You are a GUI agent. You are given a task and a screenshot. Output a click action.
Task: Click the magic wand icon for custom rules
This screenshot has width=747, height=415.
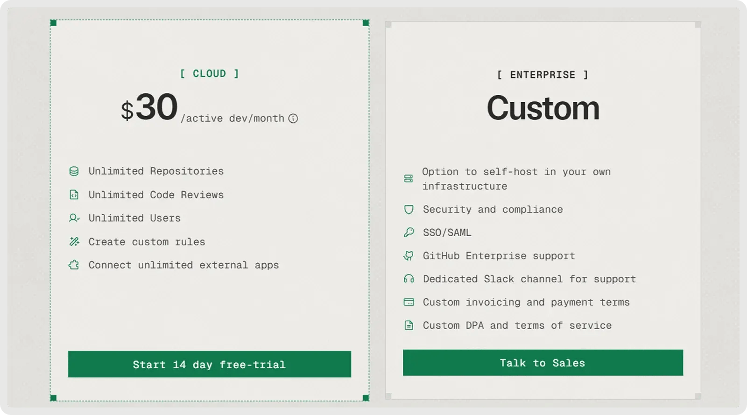[x=74, y=242]
